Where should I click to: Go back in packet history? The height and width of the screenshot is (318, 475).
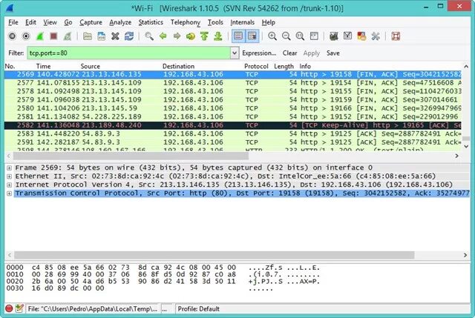tap(163, 36)
